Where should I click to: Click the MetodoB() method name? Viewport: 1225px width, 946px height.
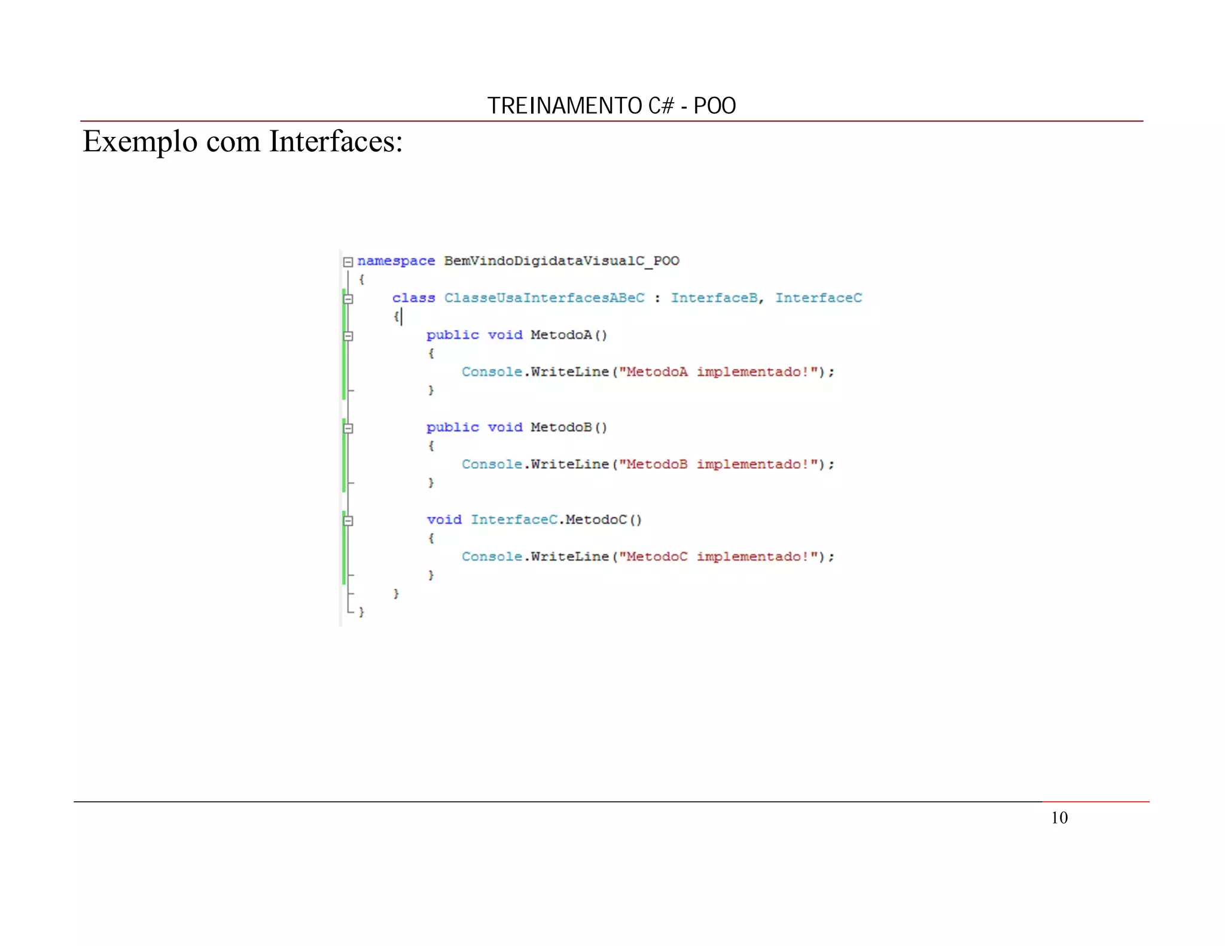569,427
